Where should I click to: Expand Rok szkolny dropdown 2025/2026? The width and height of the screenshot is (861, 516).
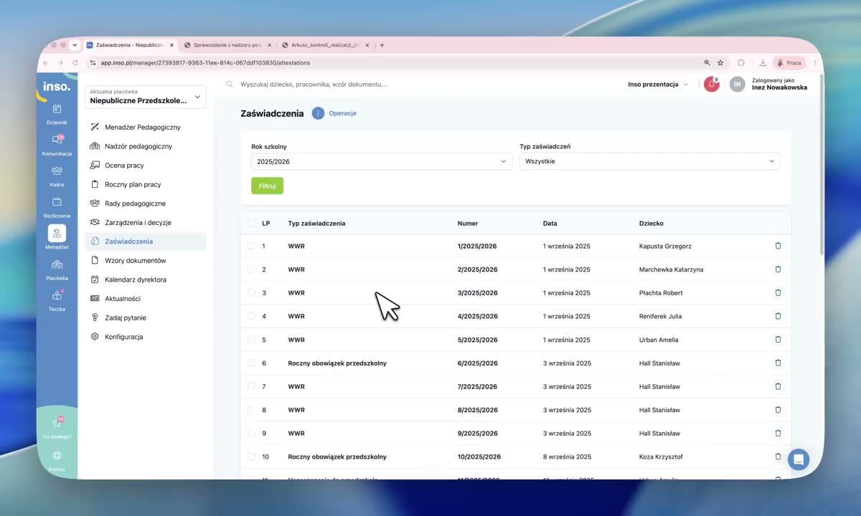382,161
